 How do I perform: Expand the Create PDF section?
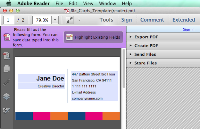coord(146,46)
